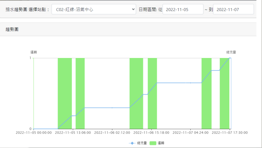Click the right axis title 總流量

pyautogui.click(x=231, y=52)
